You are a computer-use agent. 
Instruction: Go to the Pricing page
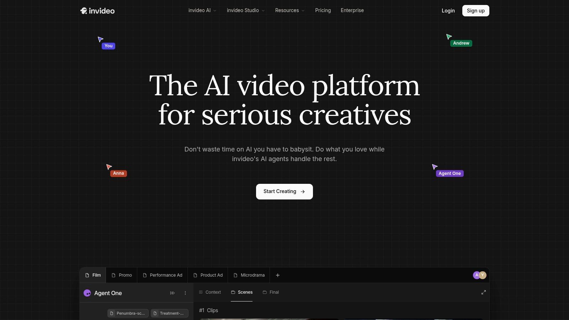323,10
